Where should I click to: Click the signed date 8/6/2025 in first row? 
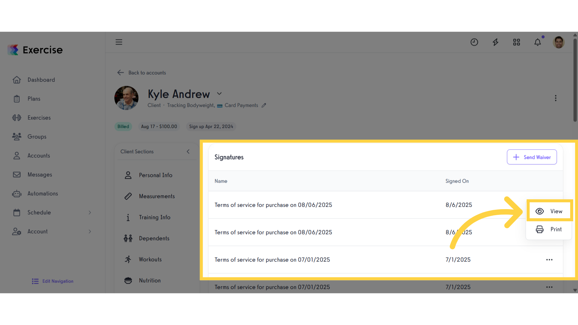pyautogui.click(x=459, y=205)
